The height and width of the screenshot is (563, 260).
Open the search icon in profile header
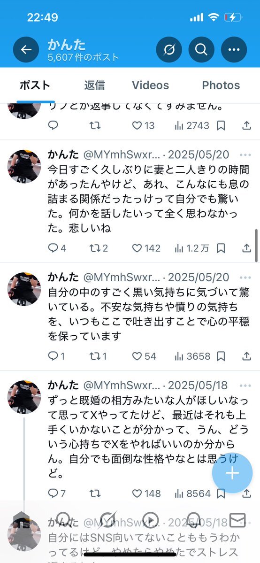click(x=201, y=50)
